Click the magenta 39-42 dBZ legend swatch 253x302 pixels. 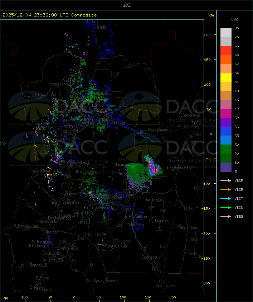point(226,113)
